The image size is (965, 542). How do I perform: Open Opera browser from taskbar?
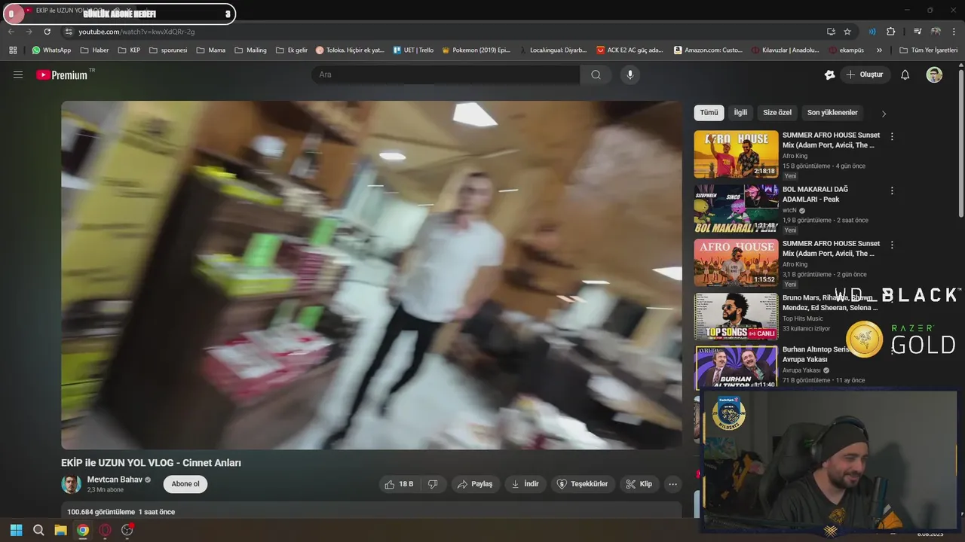(x=105, y=530)
